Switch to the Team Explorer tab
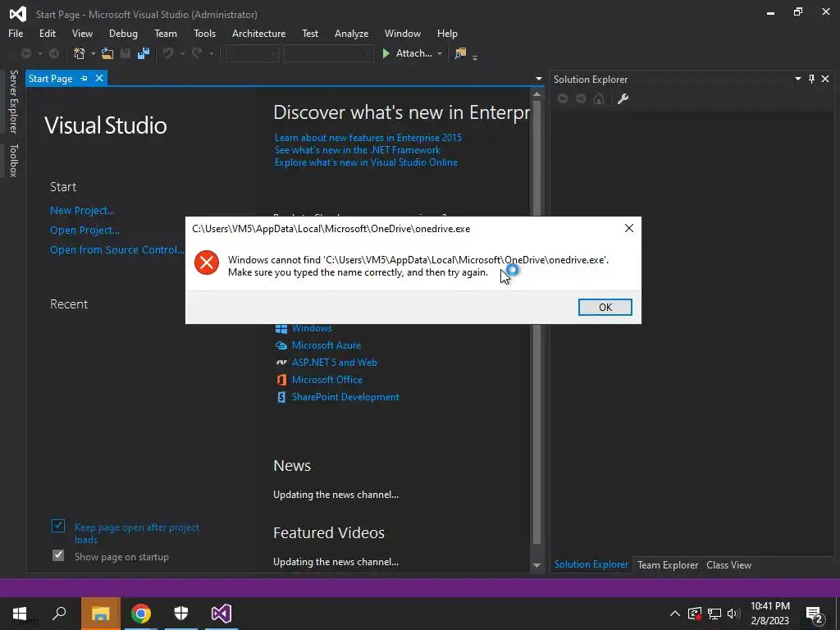Viewport: 840px width, 630px height. pos(668,564)
